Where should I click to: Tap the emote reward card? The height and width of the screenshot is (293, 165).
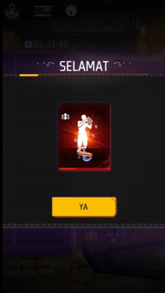pyautogui.click(x=85, y=137)
